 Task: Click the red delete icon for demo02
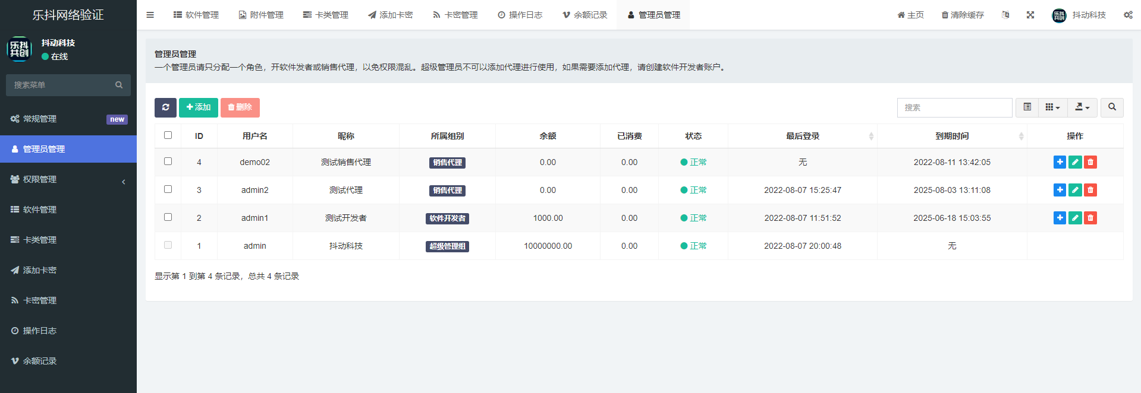pyautogui.click(x=1090, y=162)
